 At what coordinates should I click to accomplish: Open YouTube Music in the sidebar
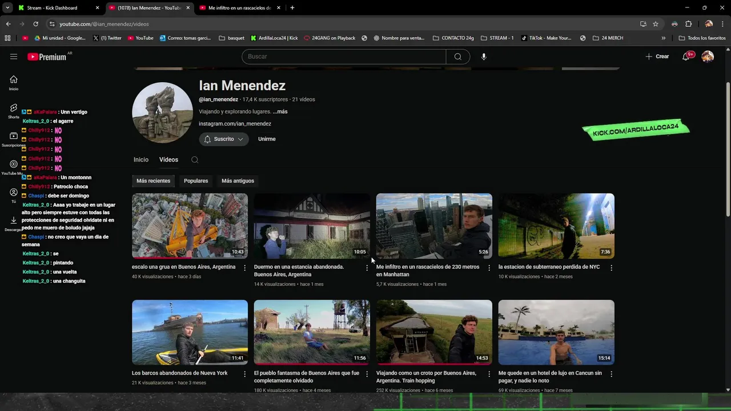click(14, 167)
